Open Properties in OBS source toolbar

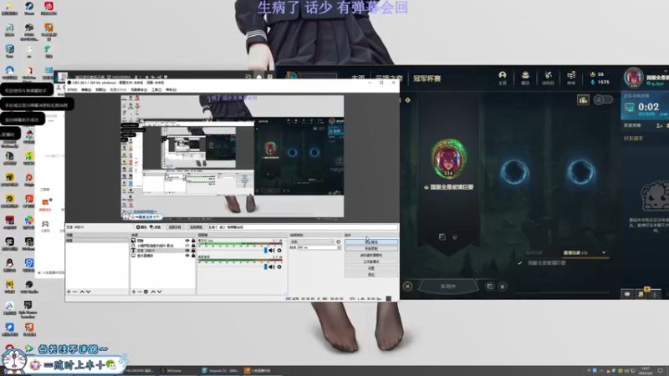[141, 227]
